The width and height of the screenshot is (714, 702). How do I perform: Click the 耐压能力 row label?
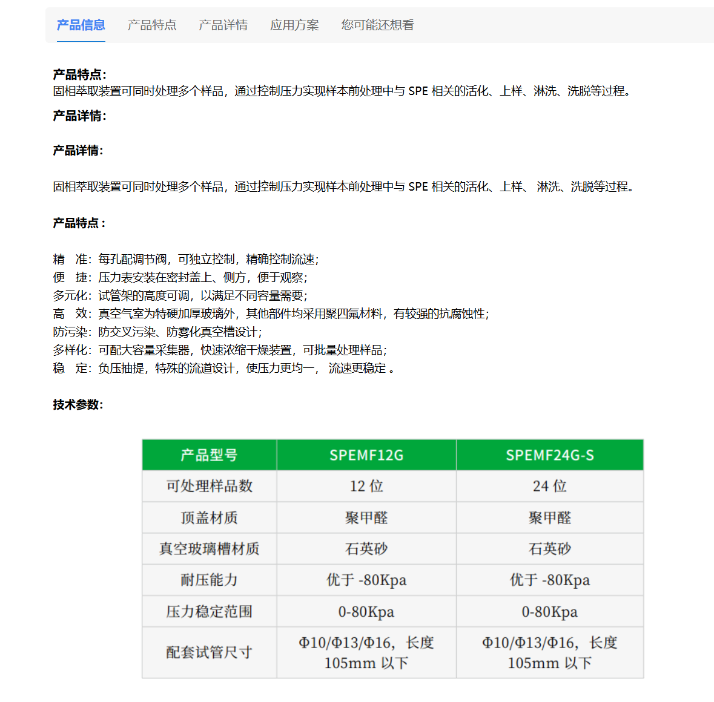pos(209,580)
